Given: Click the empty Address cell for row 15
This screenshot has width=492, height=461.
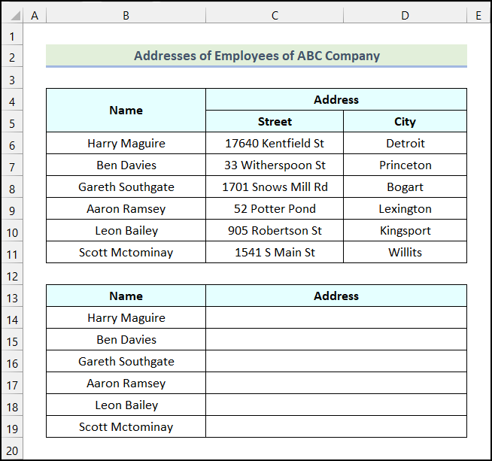Looking at the screenshot, I should tap(336, 339).
